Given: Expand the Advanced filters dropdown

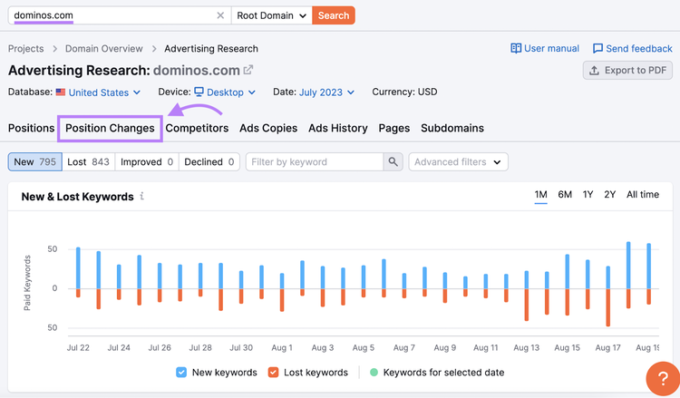Looking at the screenshot, I should click(x=458, y=161).
